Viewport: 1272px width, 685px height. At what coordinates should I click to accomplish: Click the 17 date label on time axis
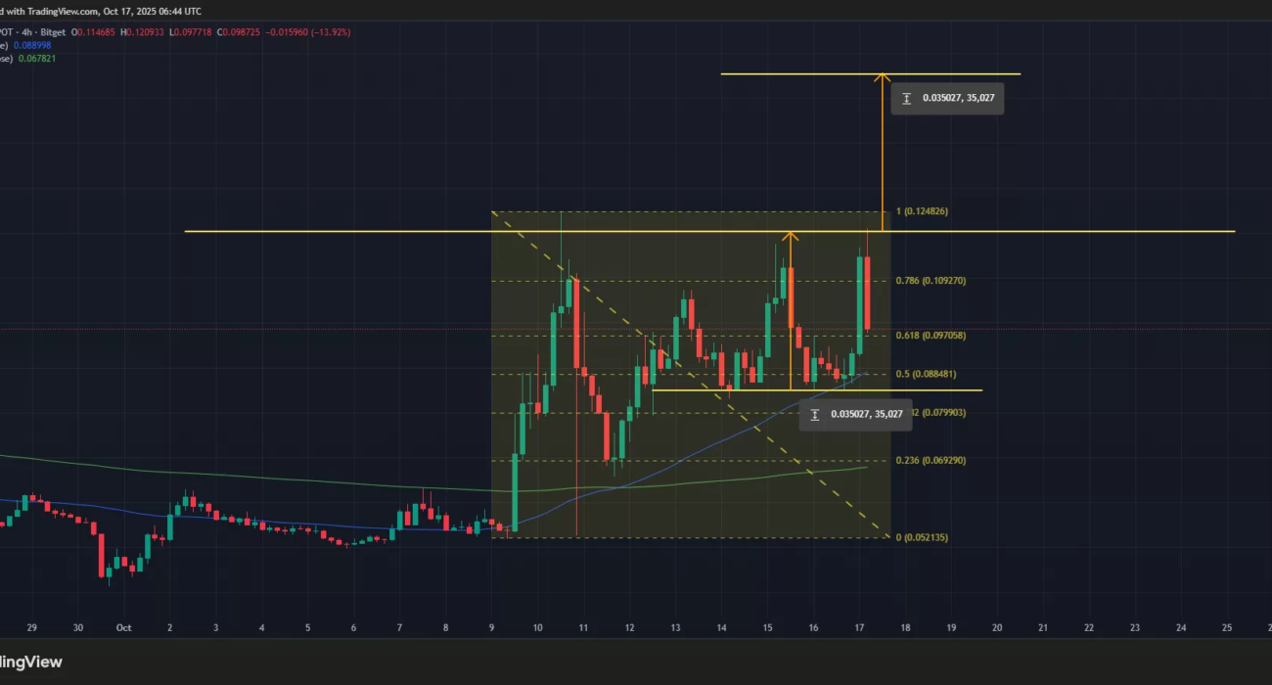(858, 627)
